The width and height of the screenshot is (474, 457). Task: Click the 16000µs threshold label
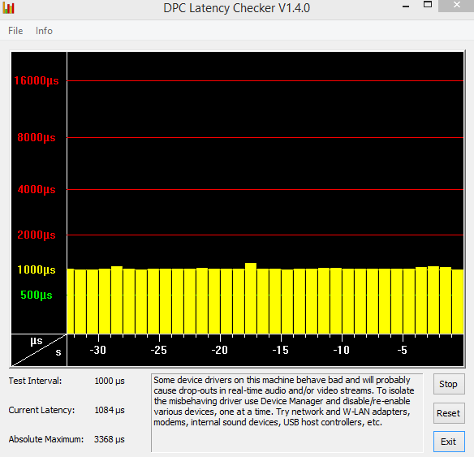(37, 80)
